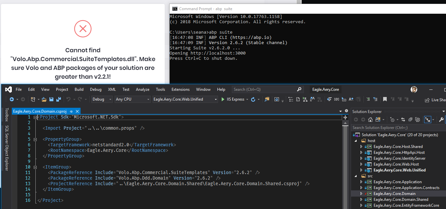Click the Solution Explorer Properties wrench icon
The height and width of the screenshot is (209, 446).
pos(441,120)
